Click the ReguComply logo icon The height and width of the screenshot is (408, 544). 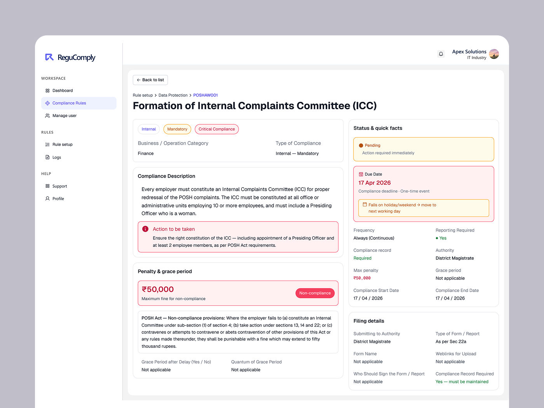point(49,57)
